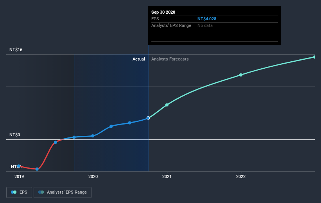Click the 2021 x-axis label
The width and height of the screenshot is (321, 203).
tap(167, 176)
